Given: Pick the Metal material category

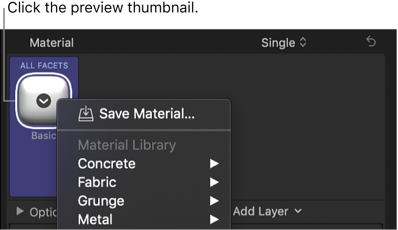Looking at the screenshot, I should point(95,219).
